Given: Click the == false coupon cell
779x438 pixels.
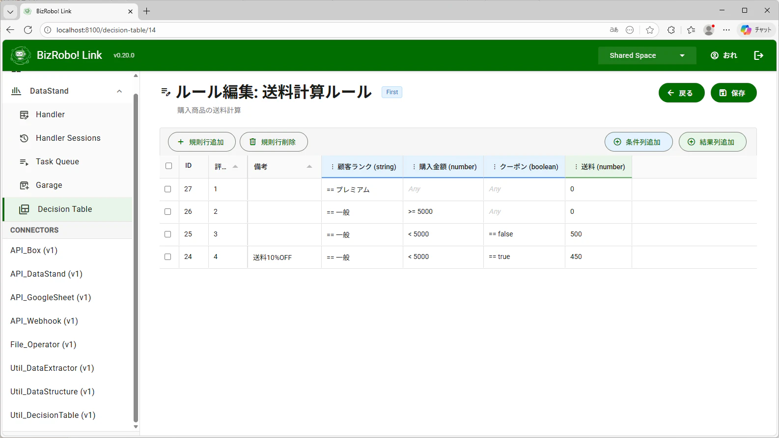Looking at the screenshot, I should click(524, 234).
